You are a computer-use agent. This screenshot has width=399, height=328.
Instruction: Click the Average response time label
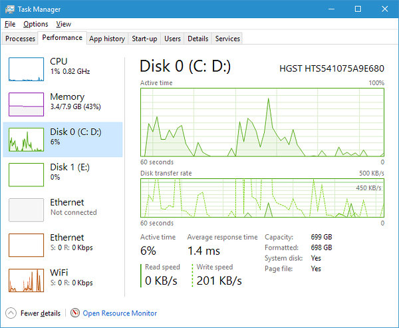coord(222,237)
